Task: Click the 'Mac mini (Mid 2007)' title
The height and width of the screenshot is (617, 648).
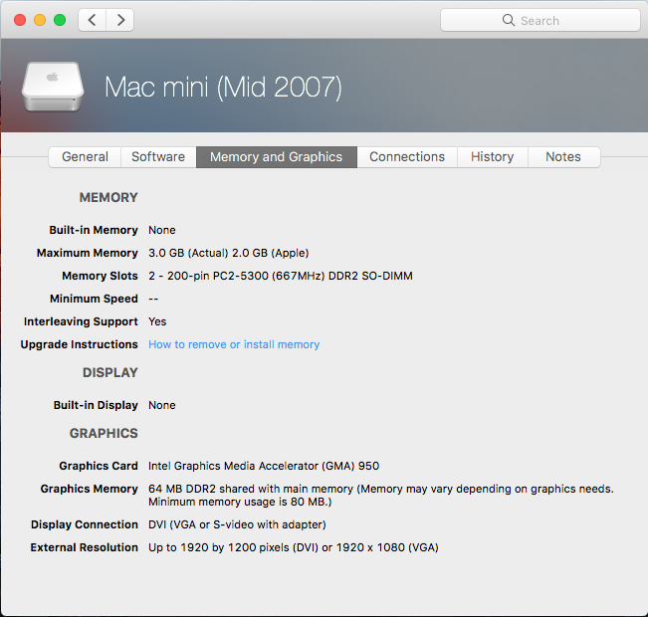Action: tap(223, 88)
